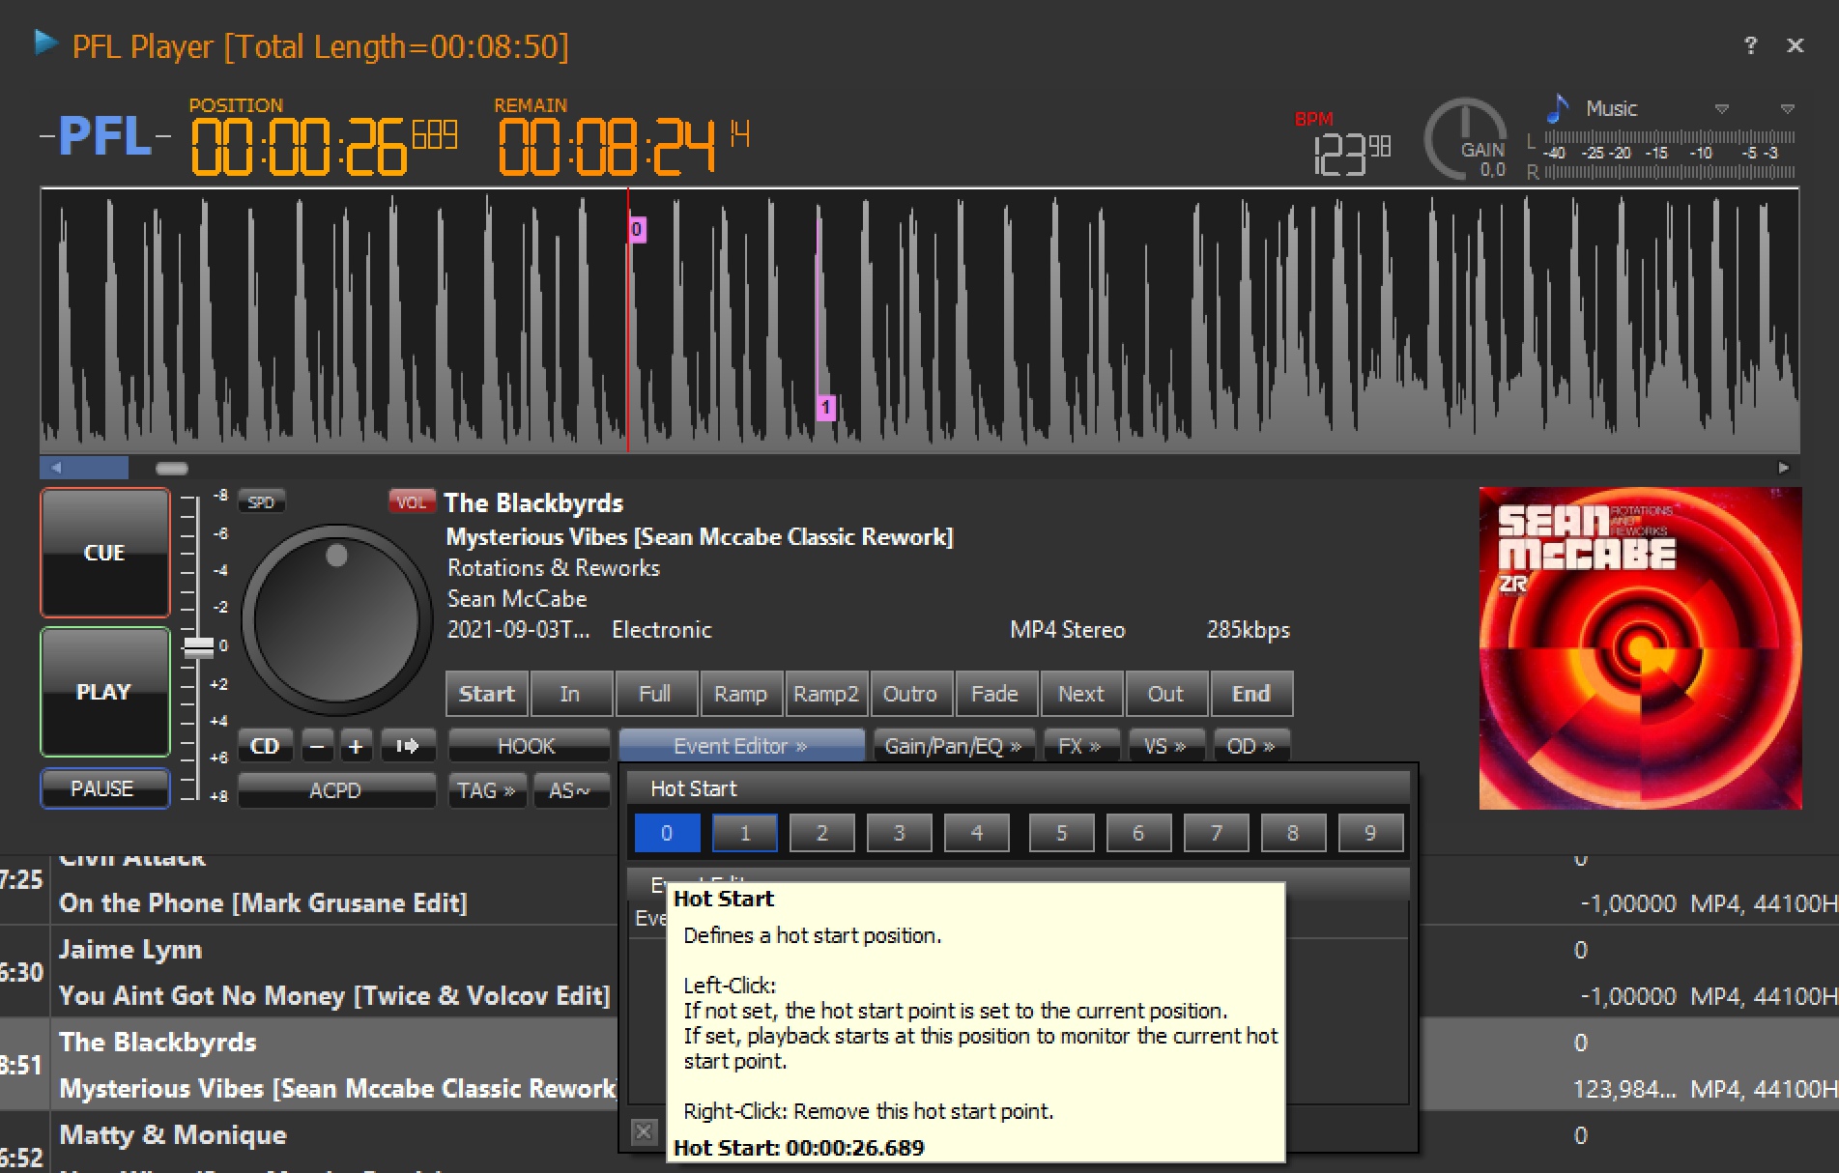The height and width of the screenshot is (1173, 1839).
Task: Expand the Gain/Pan/EQ » panel
Action: (x=953, y=746)
